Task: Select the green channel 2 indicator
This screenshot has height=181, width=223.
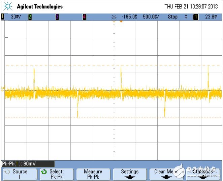Action: click(x=30, y=17)
